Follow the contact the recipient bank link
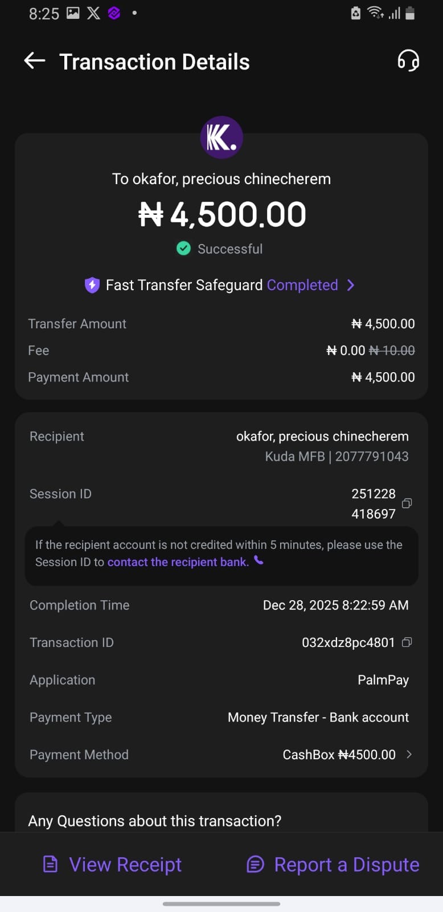The width and height of the screenshot is (443, 912). (178, 562)
